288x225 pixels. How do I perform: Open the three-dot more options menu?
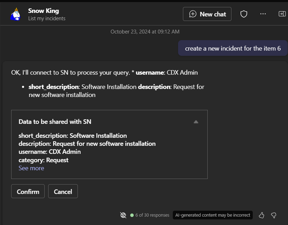[263, 14]
